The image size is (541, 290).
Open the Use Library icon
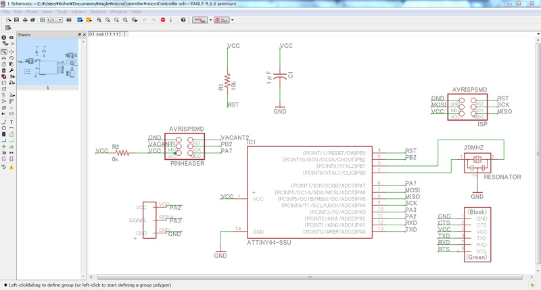point(69,20)
